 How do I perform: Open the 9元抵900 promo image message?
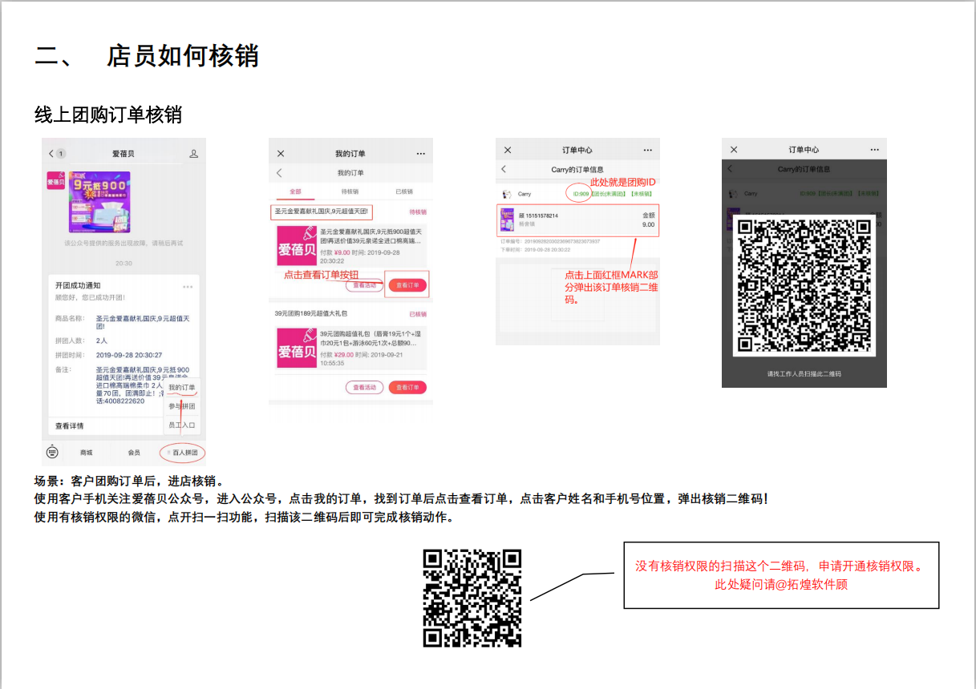point(99,202)
